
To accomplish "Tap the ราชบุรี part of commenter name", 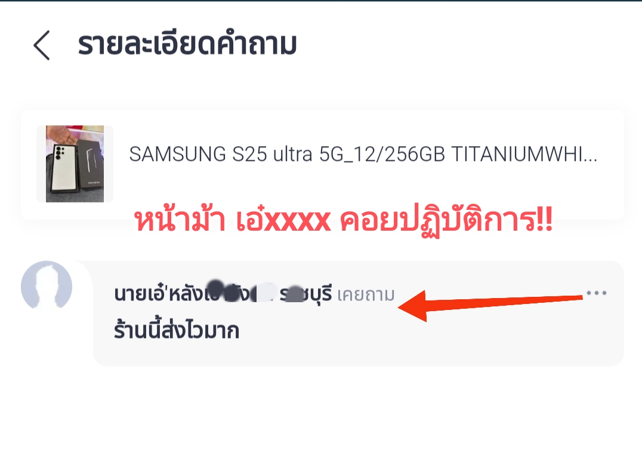I will point(306,294).
